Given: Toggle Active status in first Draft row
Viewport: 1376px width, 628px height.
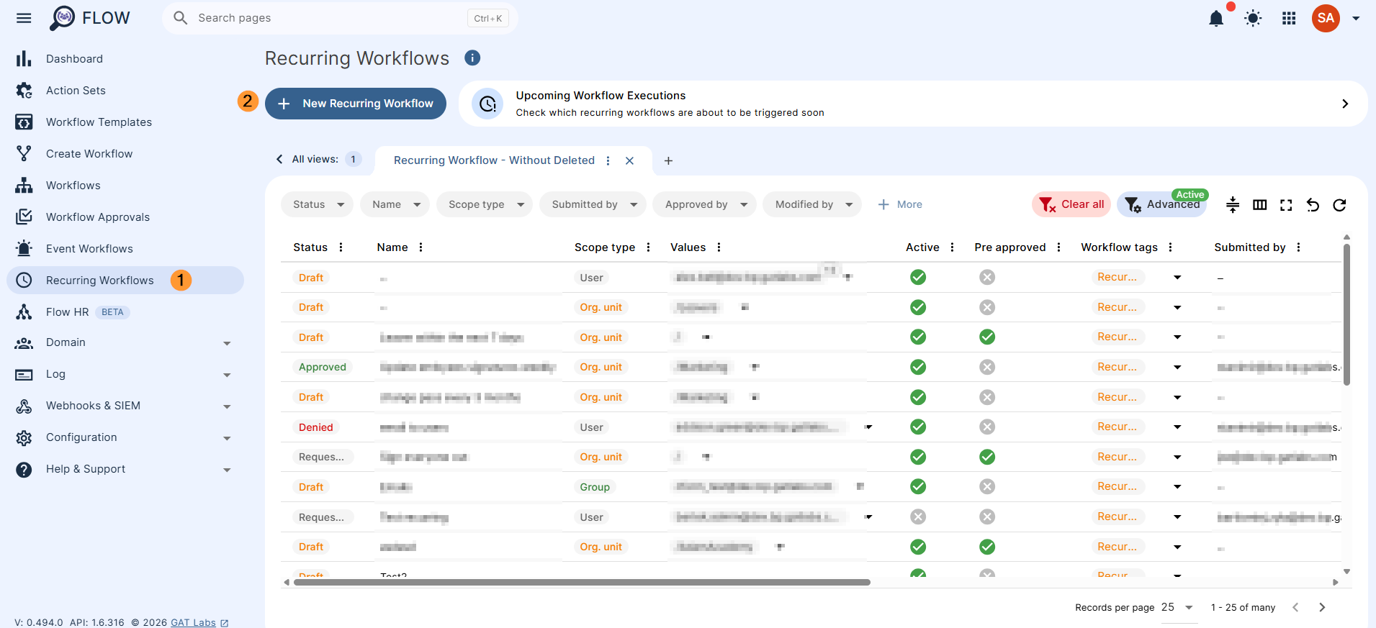Looking at the screenshot, I should click(x=918, y=277).
